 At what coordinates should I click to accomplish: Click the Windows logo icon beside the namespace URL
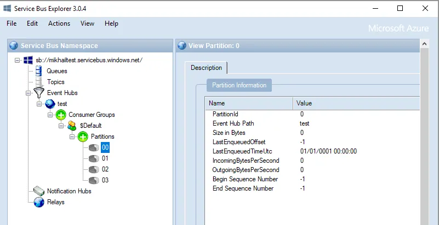pyautogui.click(x=28, y=60)
